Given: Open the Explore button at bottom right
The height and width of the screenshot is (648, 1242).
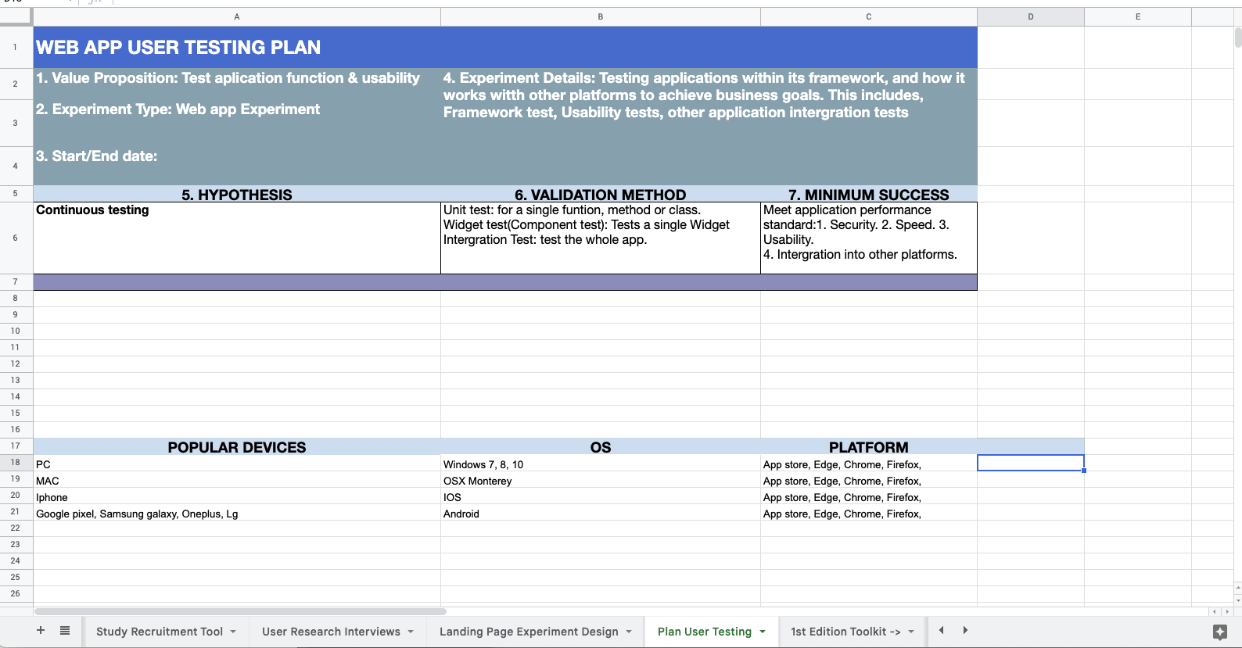Looking at the screenshot, I should (x=1219, y=632).
